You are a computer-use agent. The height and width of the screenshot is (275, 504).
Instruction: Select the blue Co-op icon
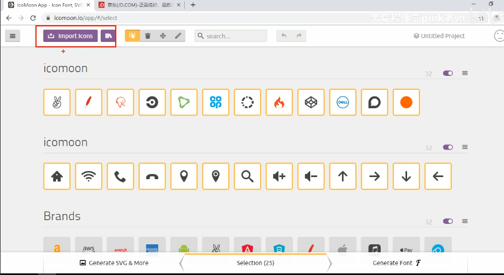point(216,102)
